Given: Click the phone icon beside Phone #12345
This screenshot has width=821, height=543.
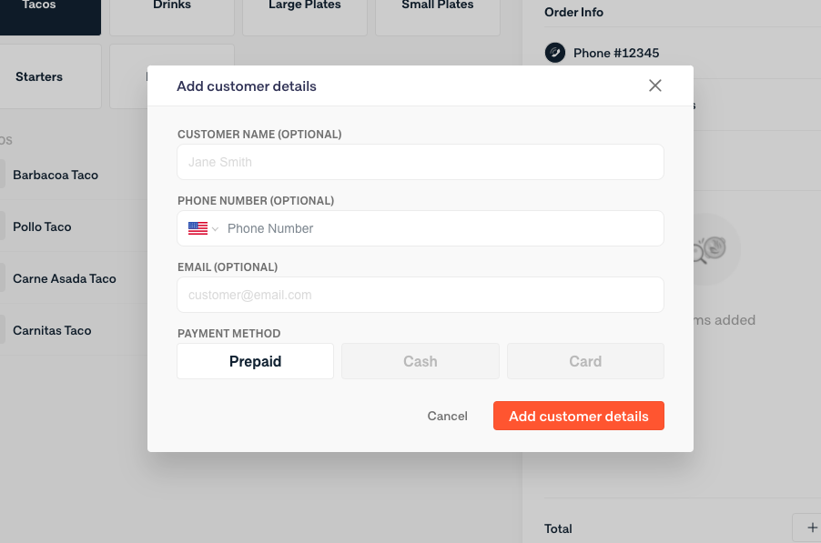Looking at the screenshot, I should tap(555, 53).
